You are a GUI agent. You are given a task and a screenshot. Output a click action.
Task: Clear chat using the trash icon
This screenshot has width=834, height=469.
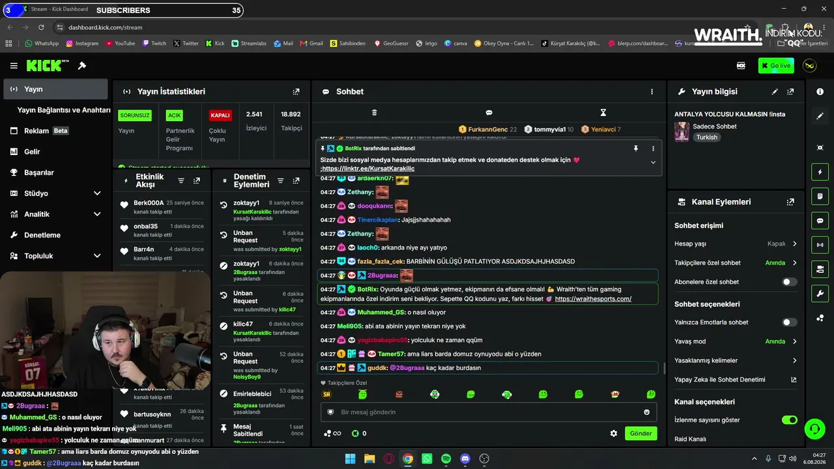coord(374,113)
